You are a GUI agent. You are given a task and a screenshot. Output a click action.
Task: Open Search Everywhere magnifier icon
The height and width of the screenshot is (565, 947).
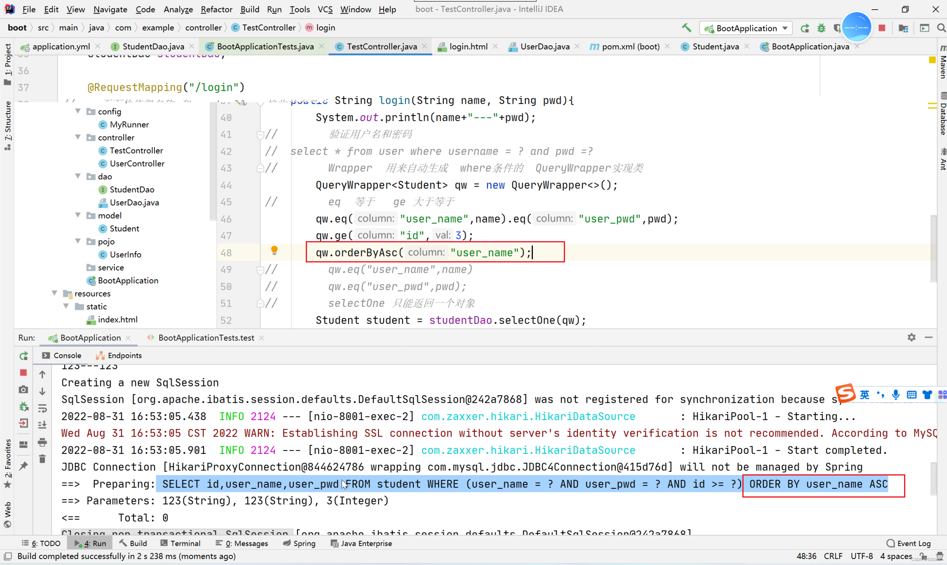(941, 28)
